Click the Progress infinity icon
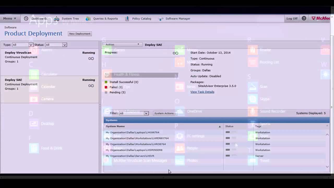The image size is (334, 188). pyautogui.click(x=175, y=53)
